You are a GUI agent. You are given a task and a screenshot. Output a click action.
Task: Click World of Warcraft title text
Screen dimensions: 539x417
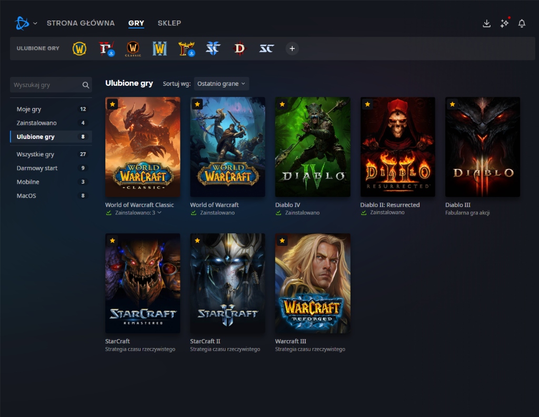[x=215, y=204]
